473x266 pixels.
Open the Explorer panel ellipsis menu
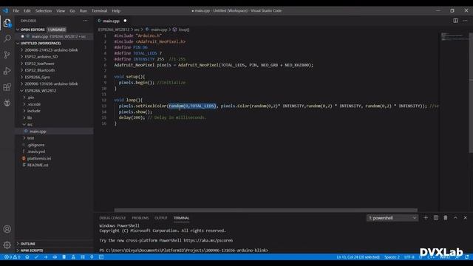click(x=86, y=21)
